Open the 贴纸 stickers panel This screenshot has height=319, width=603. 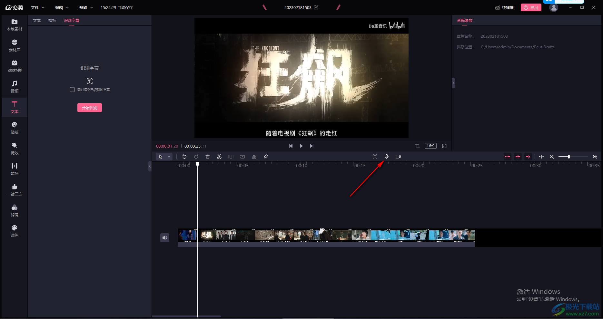[x=15, y=128]
